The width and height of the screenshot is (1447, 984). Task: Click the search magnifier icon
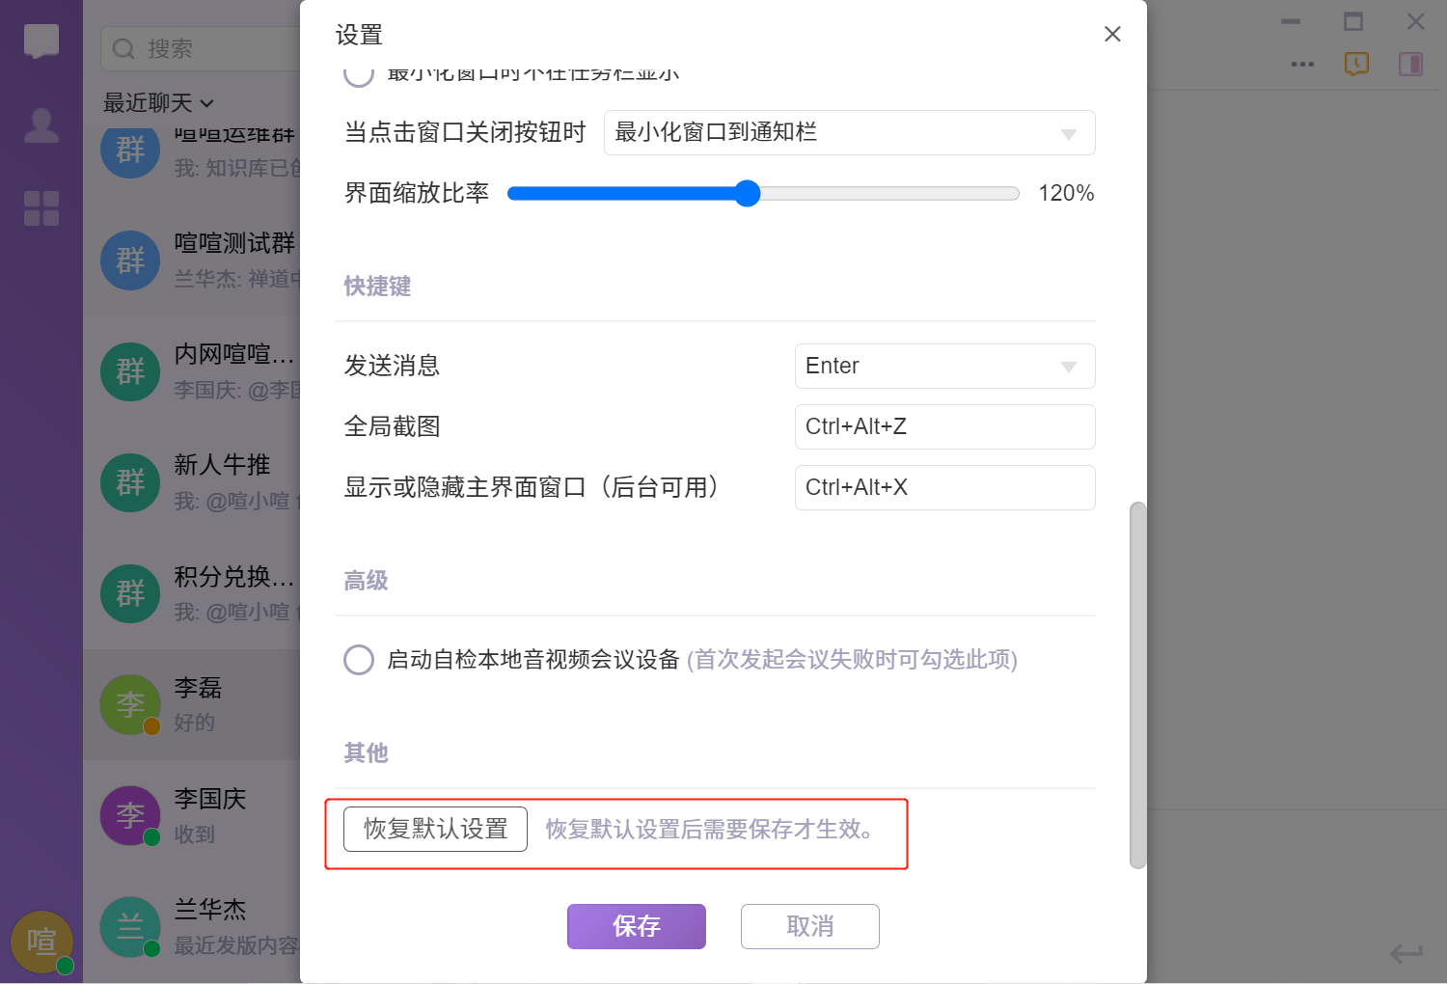(x=123, y=48)
